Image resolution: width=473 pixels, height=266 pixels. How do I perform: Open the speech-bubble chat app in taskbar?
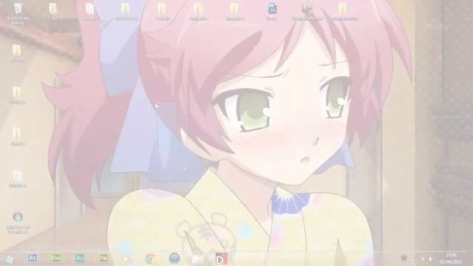174,258
